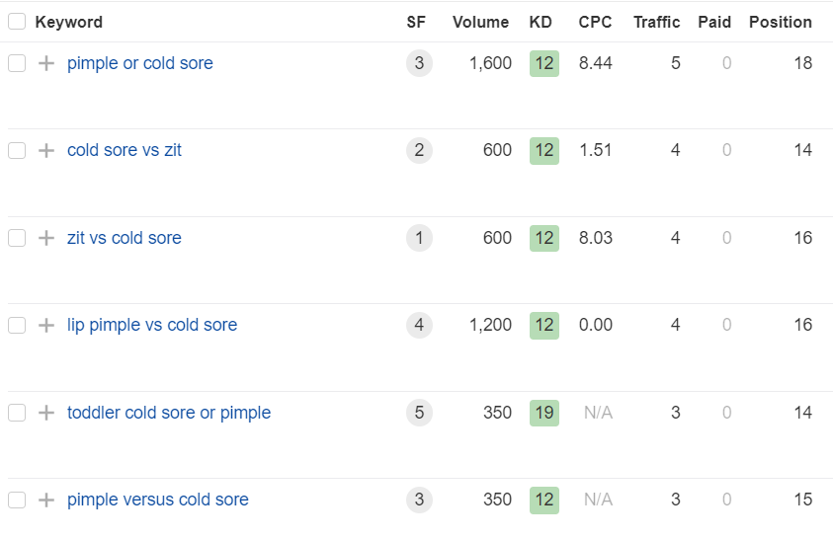Click green KD 19 badge for toddler keyword

(x=543, y=413)
